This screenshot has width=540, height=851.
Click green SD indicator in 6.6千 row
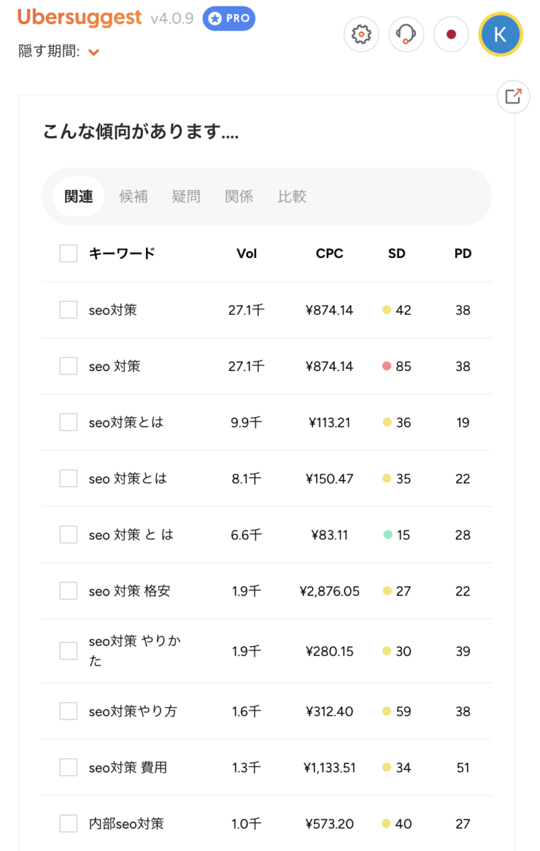pos(387,535)
